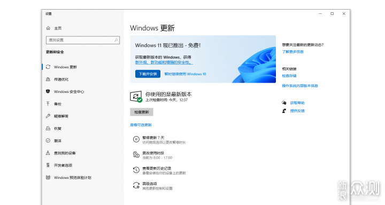Click the 获取帮助 link
The image size is (385, 205).
(297, 103)
